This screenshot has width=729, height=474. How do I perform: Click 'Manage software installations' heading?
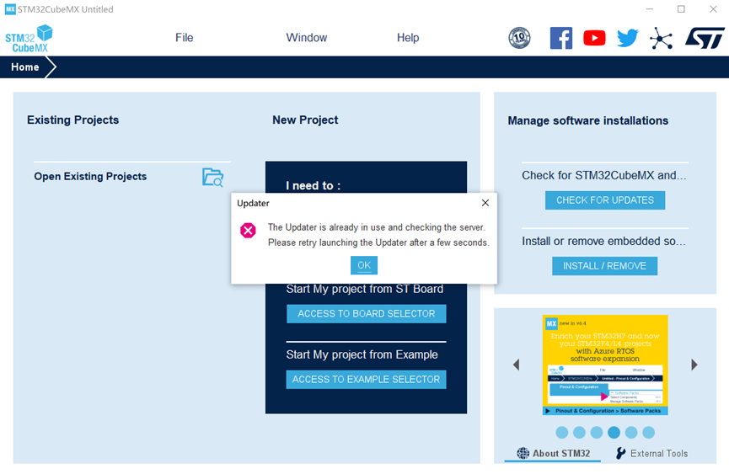pos(587,120)
